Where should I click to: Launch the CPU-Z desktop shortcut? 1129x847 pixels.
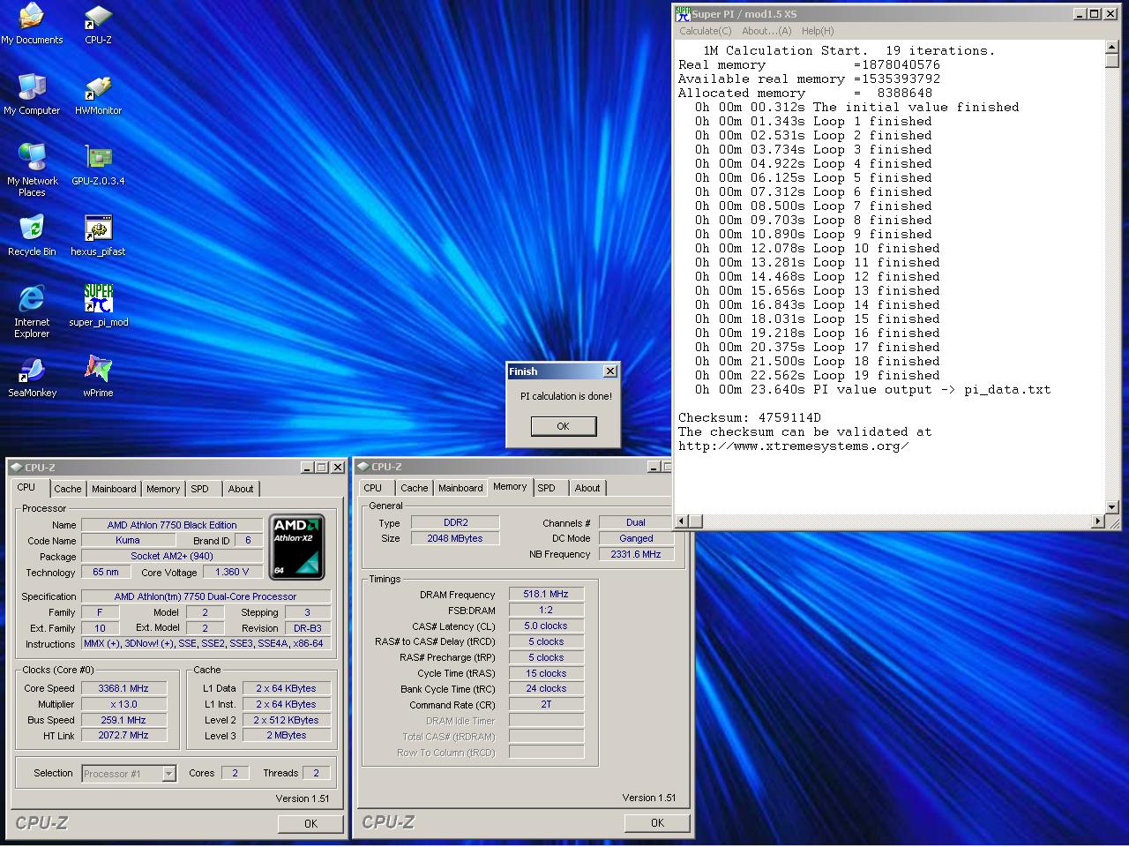[x=98, y=24]
